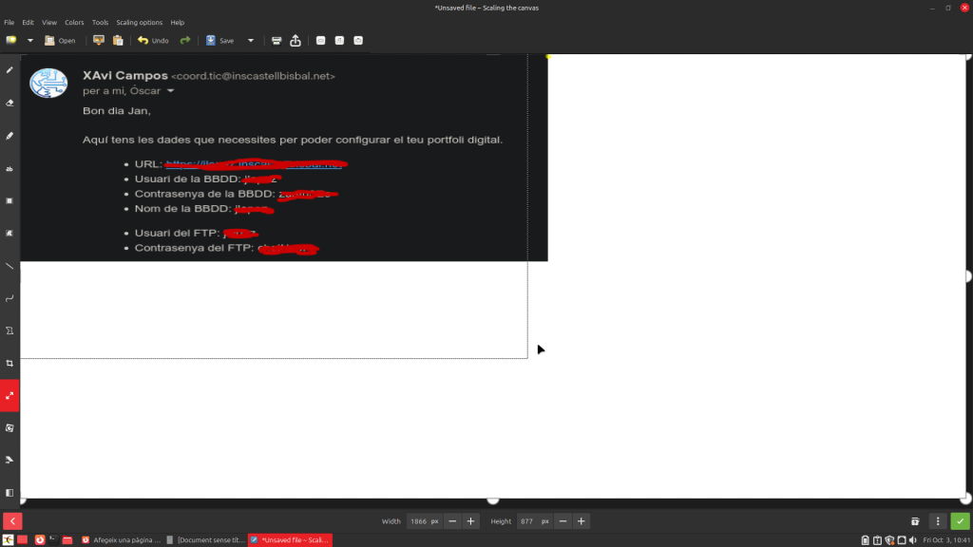The height and width of the screenshot is (547, 973).
Task: Select the Eraser tool
Action: click(10, 103)
